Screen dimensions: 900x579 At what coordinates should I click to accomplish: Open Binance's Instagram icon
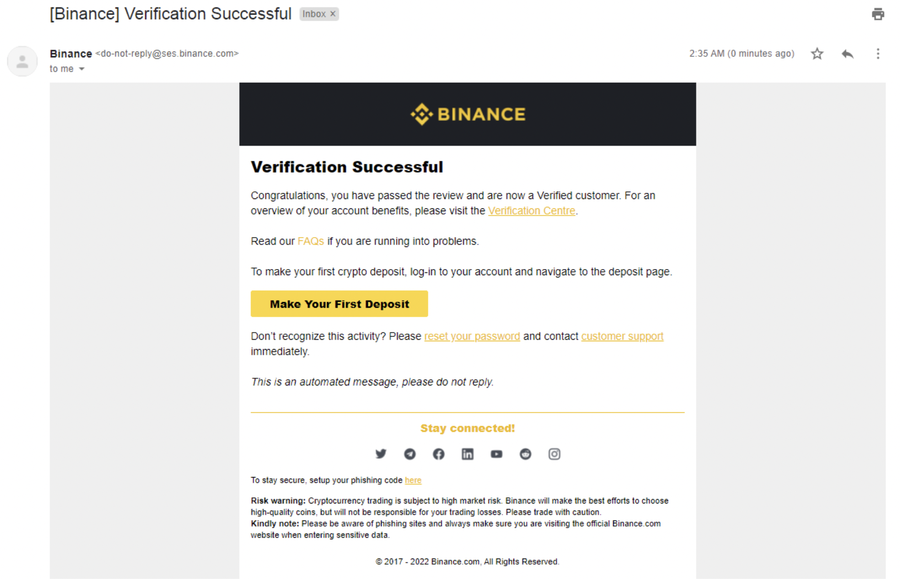[x=554, y=454]
